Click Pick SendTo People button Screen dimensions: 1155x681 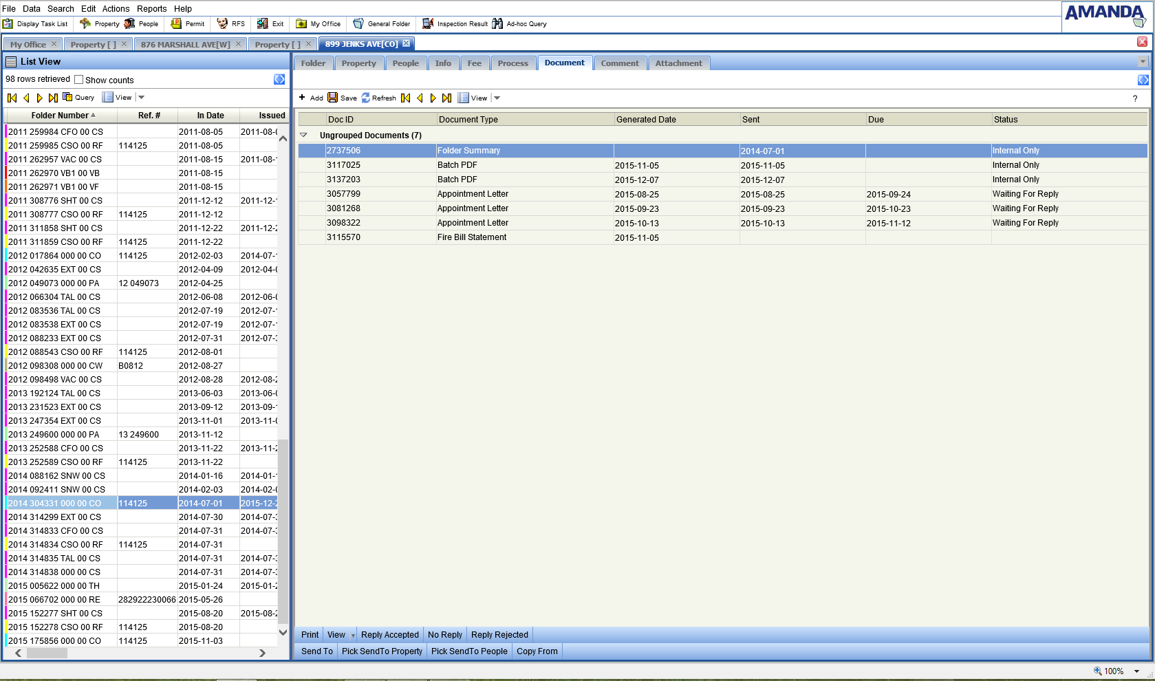[469, 651]
